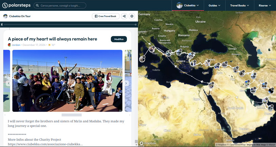Screen dimensions: 276x147
Task: Click the Ciubekka On Tour trip avatar
Action: click(x=5, y=16)
